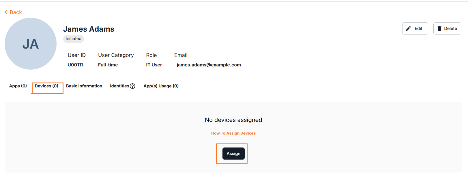Open the Identities tab
Viewport: 468px width, 182px height.
(119, 86)
